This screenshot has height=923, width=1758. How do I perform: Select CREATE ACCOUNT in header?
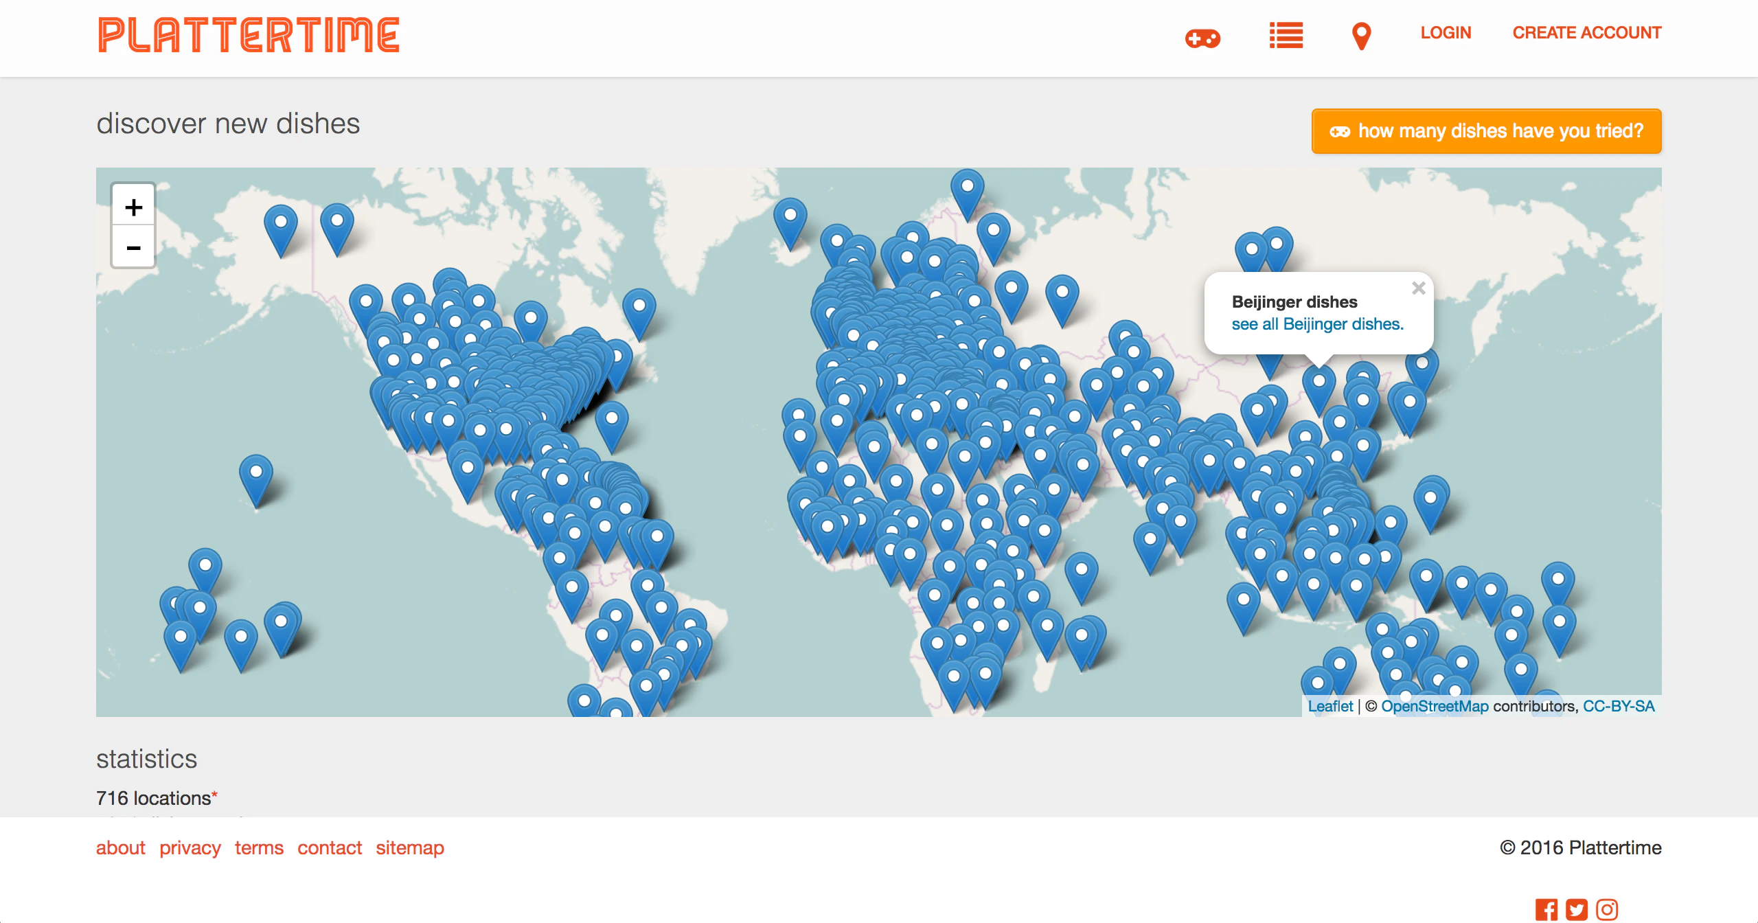[x=1586, y=32]
